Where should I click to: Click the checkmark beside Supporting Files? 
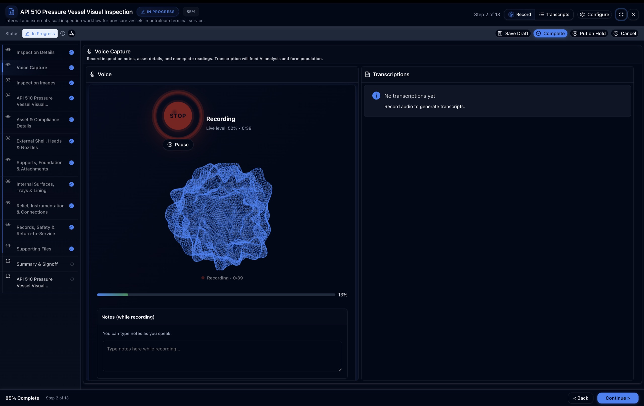coord(71,249)
